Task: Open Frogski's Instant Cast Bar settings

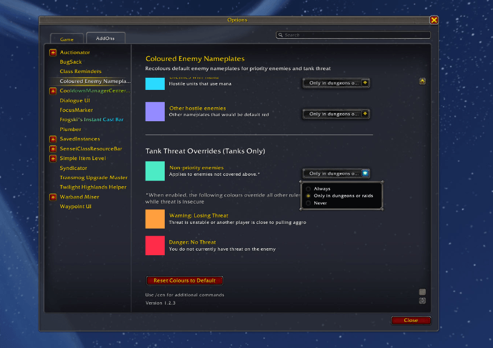Action: (92, 119)
